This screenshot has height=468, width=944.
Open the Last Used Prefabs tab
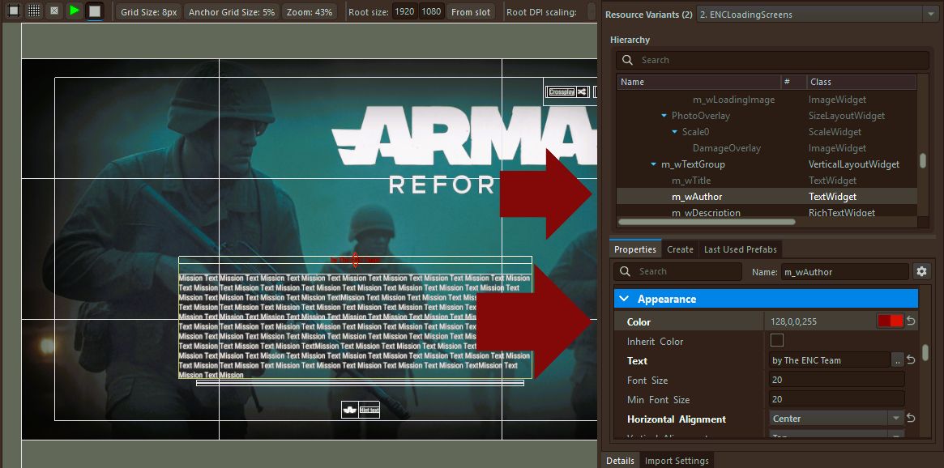[x=740, y=249]
